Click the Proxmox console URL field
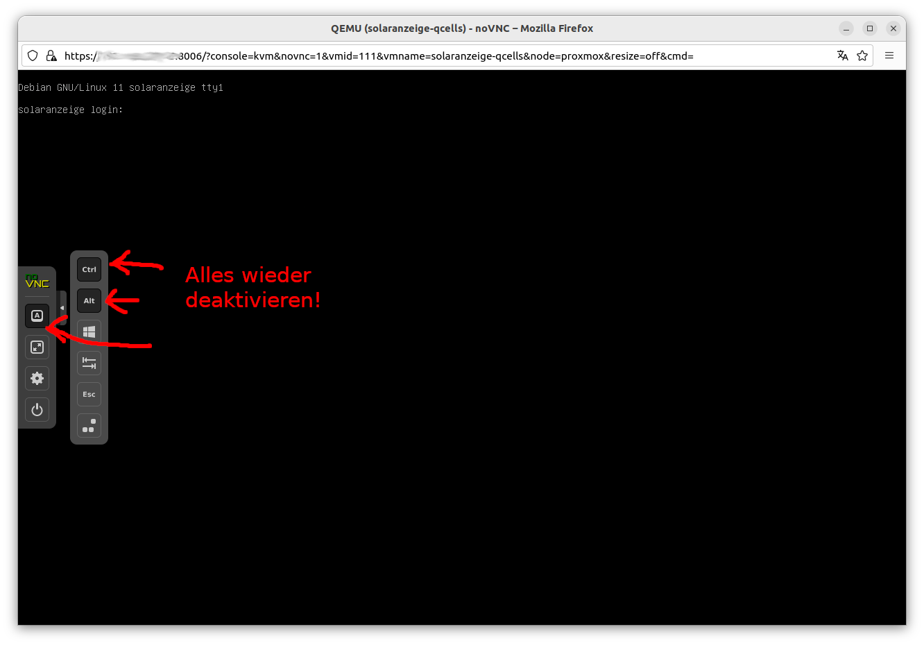Viewport: 924px width, 645px height. (x=416, y=56)
